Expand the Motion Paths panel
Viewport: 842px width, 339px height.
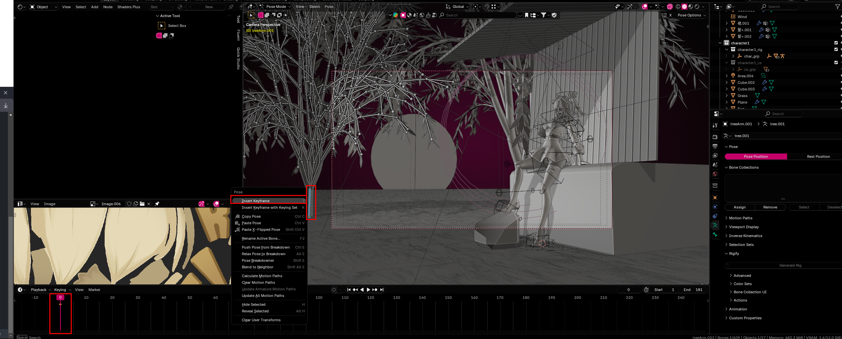click(x=740, y=218)
